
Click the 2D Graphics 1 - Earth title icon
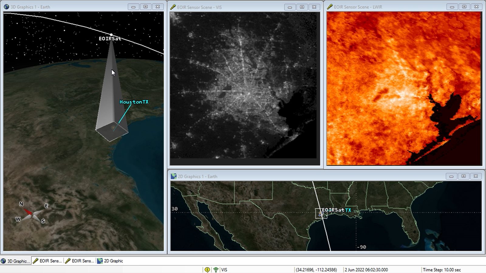pyautogui.click(x=173, y=176)
